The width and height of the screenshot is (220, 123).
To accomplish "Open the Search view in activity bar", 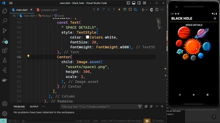I will point(4,21).
